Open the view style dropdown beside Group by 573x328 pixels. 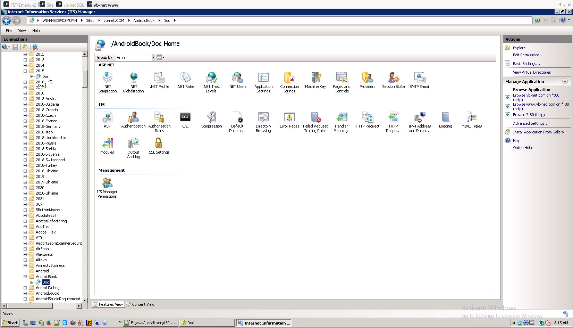pos(160,57)
